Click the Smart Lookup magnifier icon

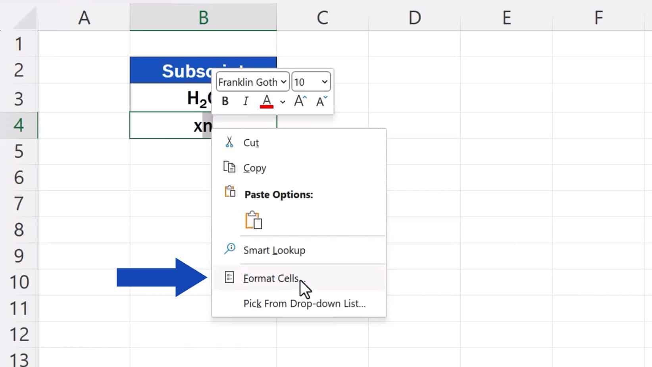tap(229, 249)
